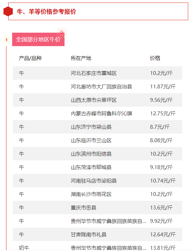The image size is (192, 252).
Task: Click the 山东菏泽市郓城县 location text
Action: click(91, 167)
